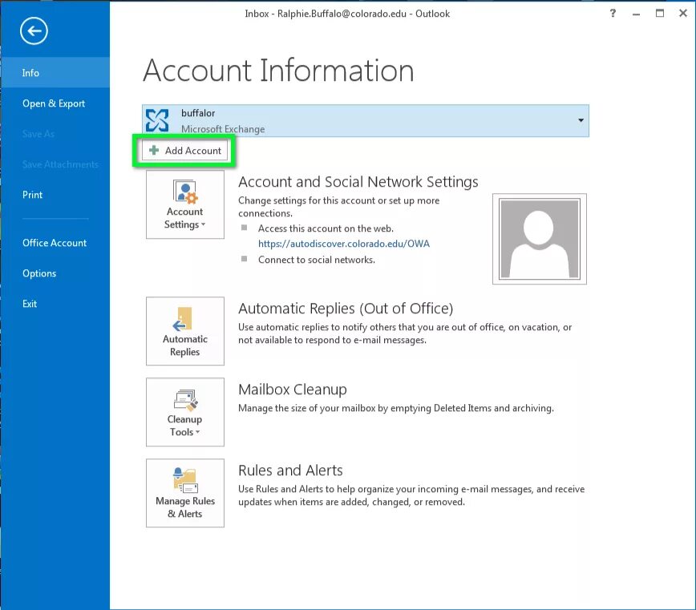This screenshot has height=610, width=696.
Task: Click the green plus icon on Add Account
Action: click(154, 151)
